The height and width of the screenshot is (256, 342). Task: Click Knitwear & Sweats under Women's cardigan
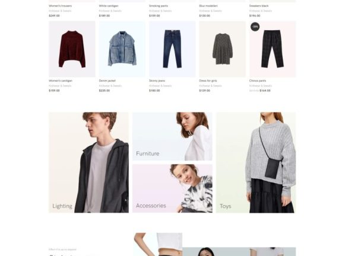pyautogui.click(x=60, y=86)
